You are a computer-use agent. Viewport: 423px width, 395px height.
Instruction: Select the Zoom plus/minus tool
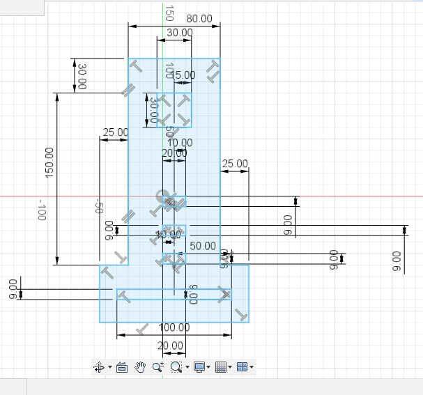[158, 367]
